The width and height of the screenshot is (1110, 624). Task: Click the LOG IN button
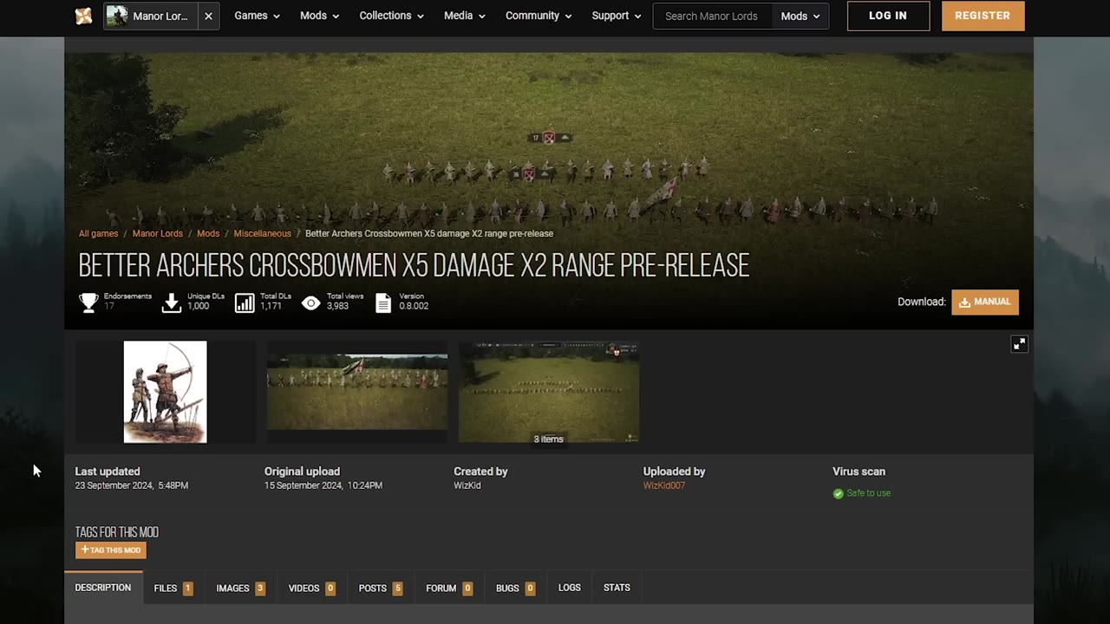(888, 16)
